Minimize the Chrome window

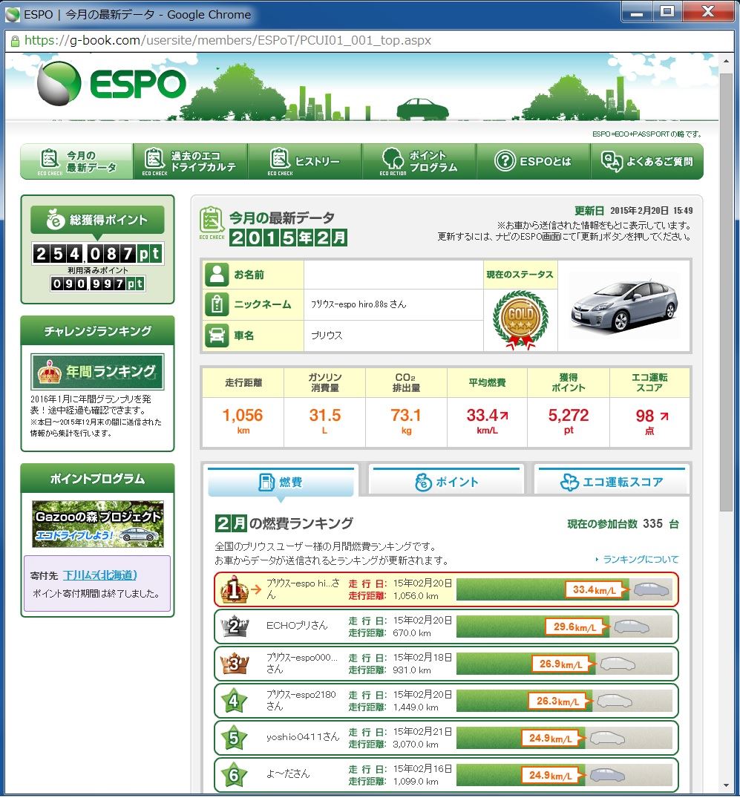point(637,11)
